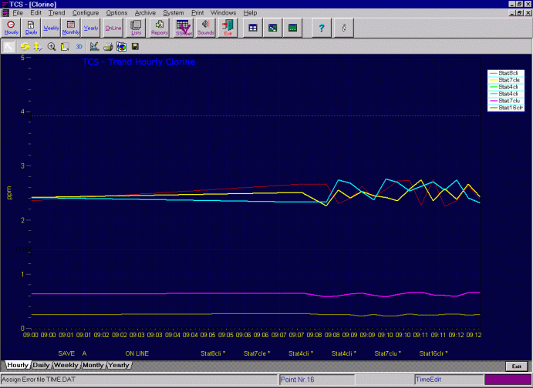Open the SSheet spreadsheet button
This screenshot has width=533, height=388.
point(184,28)
